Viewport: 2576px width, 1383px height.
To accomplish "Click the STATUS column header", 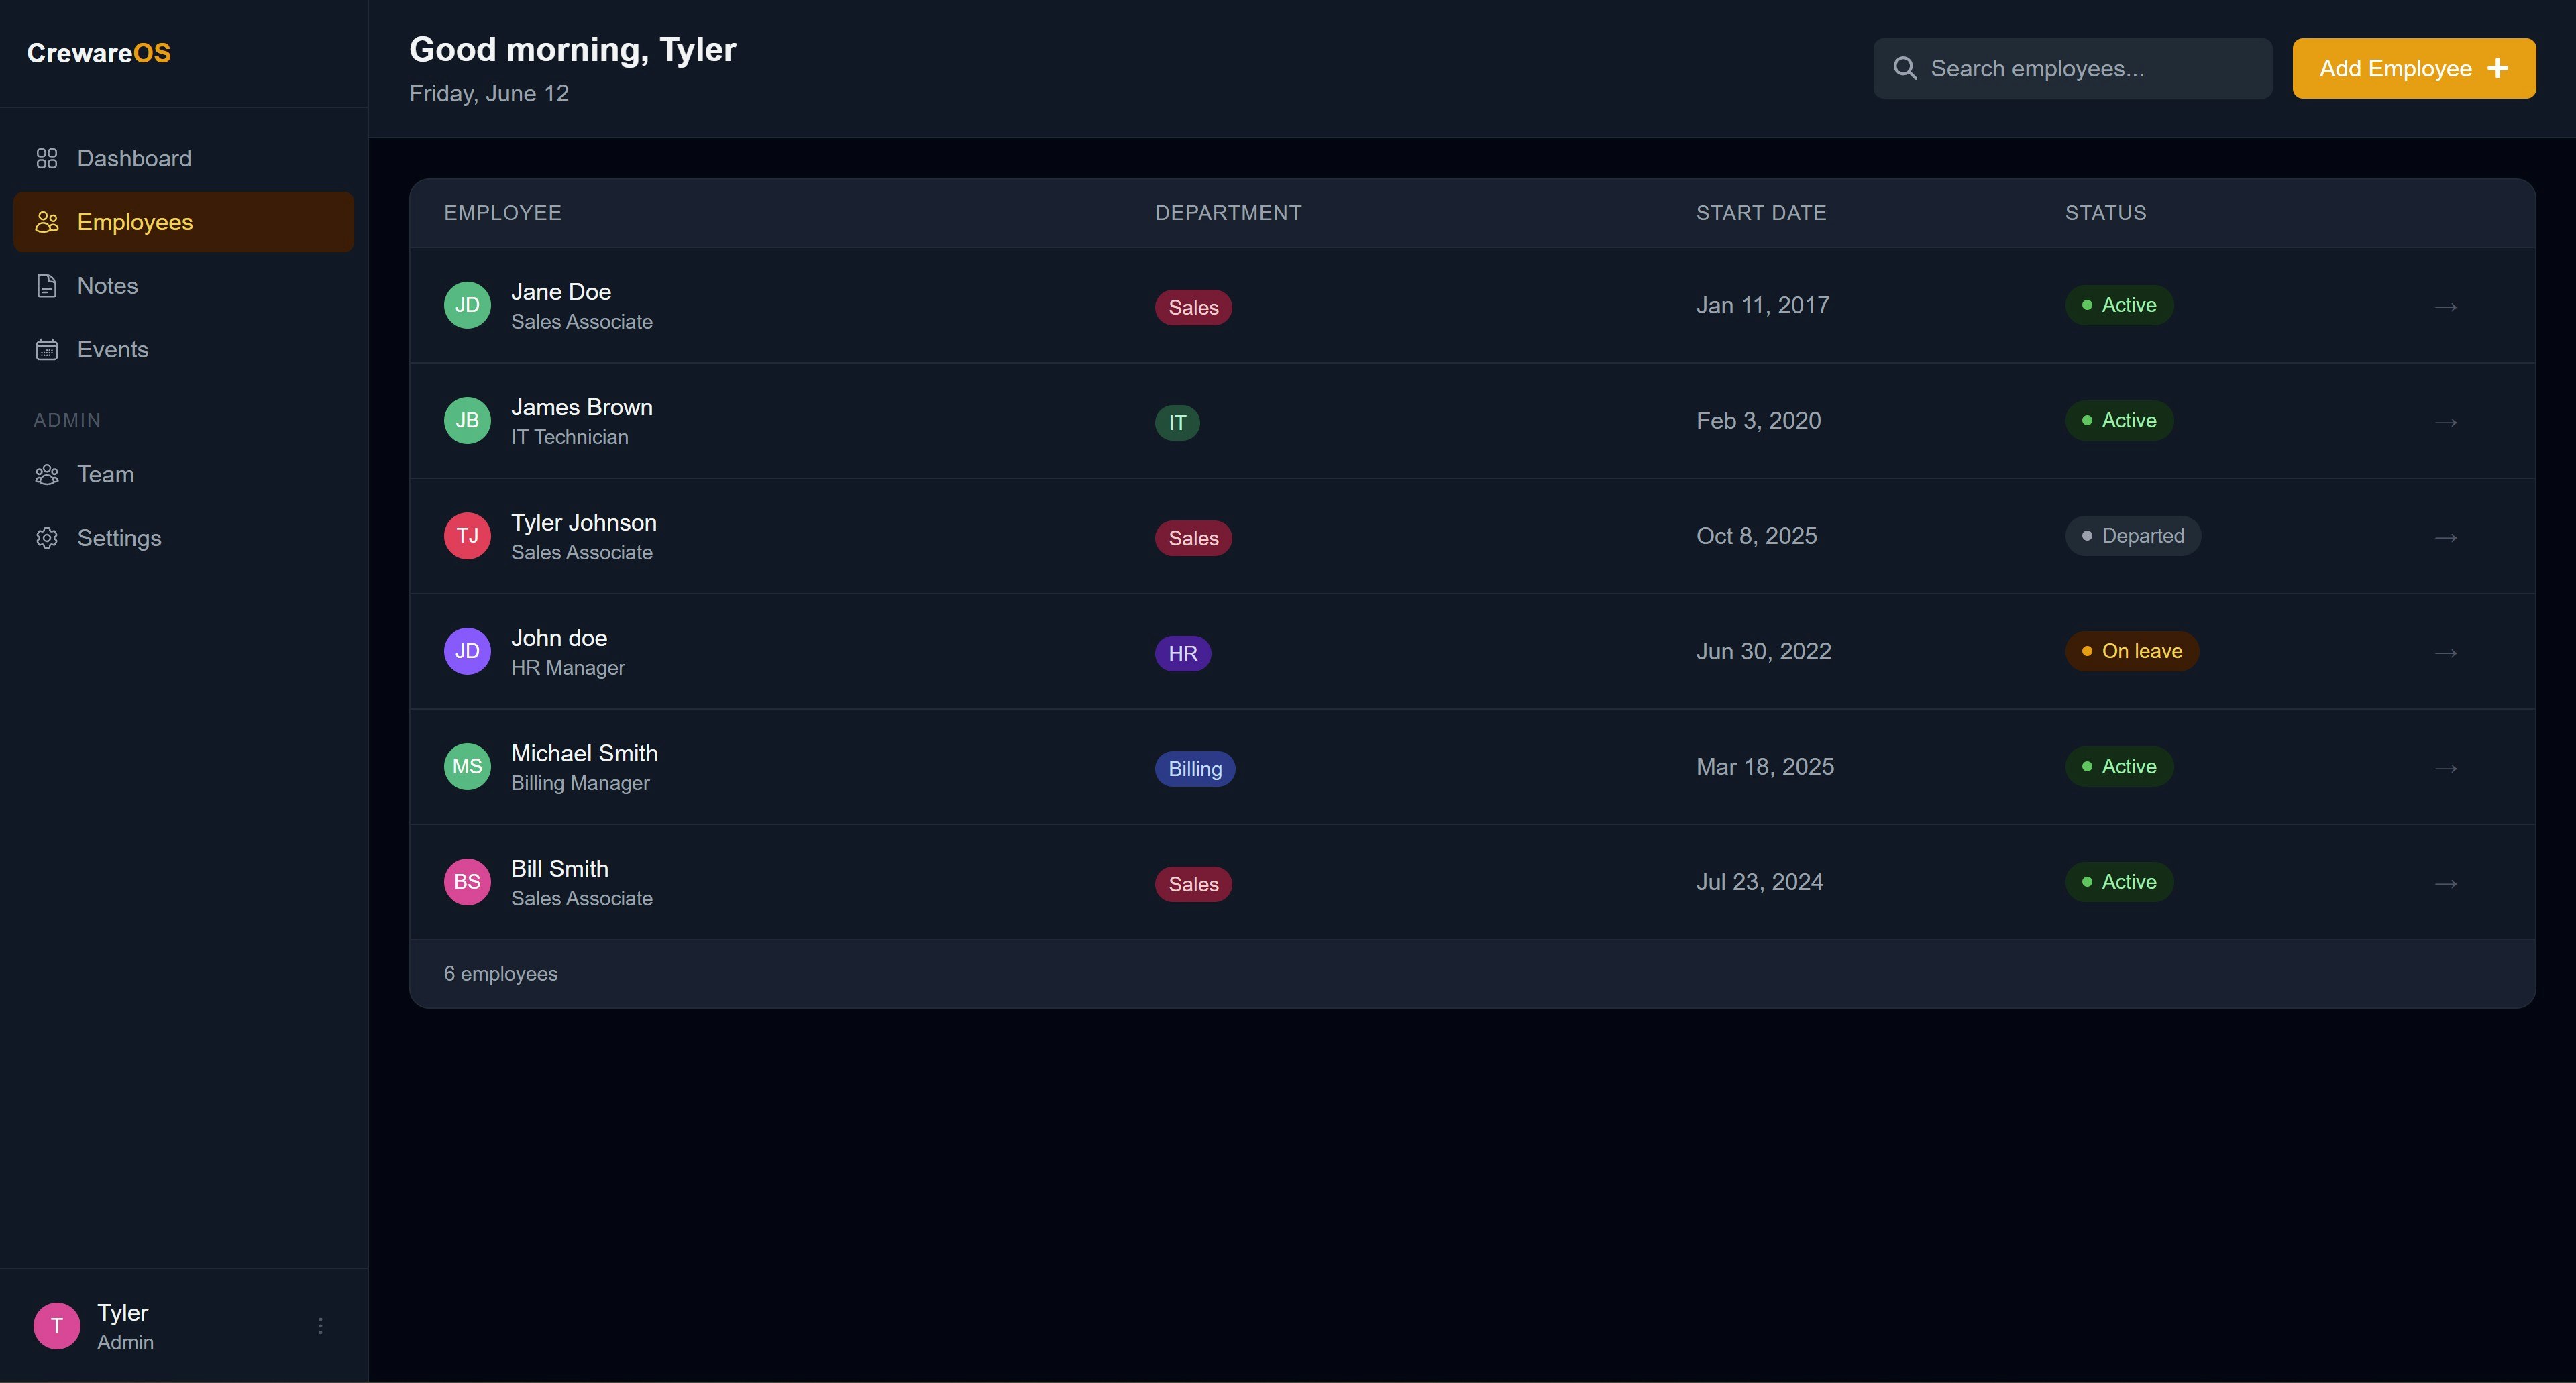I will pyautogui.click(x=2106, y=213).
